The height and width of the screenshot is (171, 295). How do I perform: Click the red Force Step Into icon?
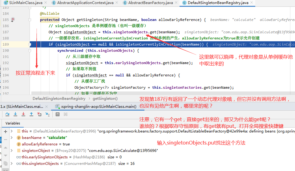23,114
